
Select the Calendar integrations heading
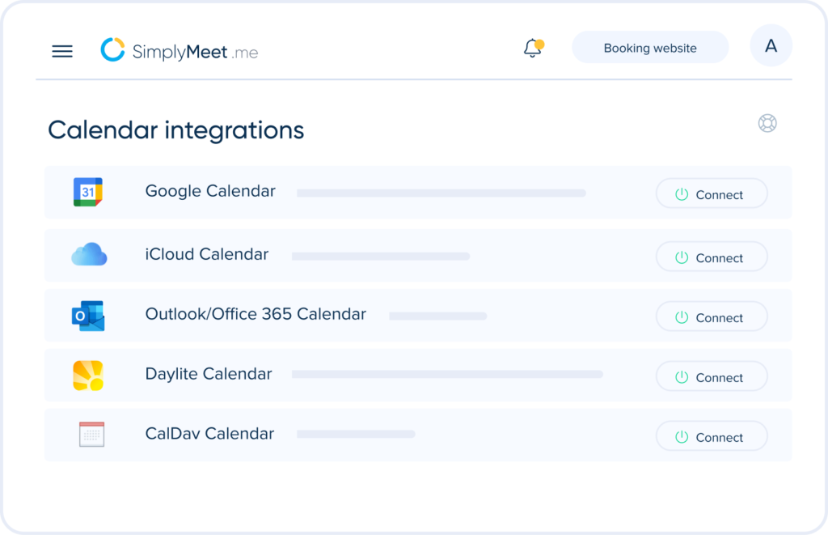(x=176, y=130)
